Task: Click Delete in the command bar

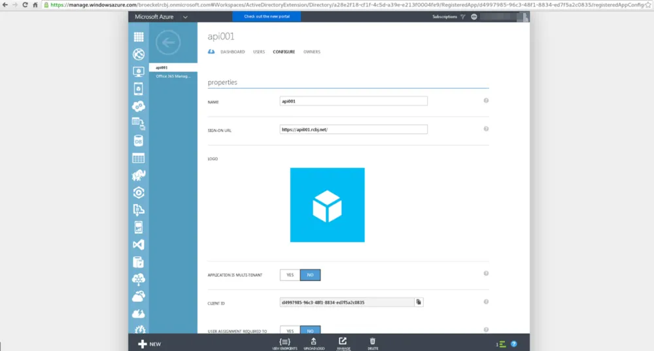Action: (373, 344)
